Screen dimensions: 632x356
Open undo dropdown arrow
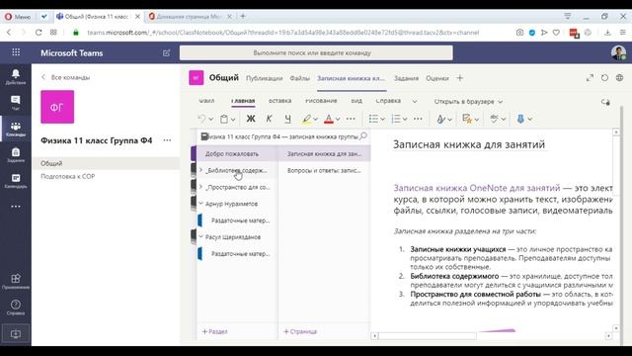210,119
